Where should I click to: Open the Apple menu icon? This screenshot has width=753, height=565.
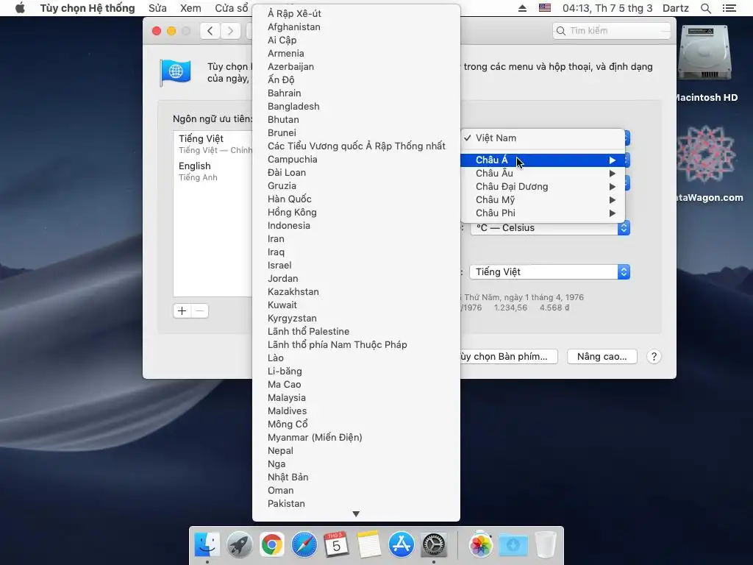tap(20, 8)
